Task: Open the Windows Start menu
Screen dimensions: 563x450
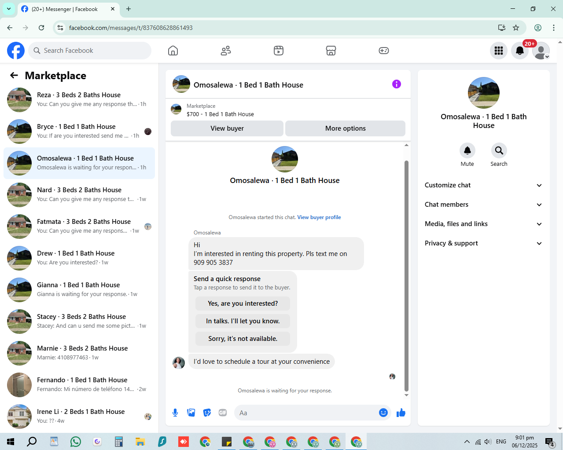Action: (11, 442)
